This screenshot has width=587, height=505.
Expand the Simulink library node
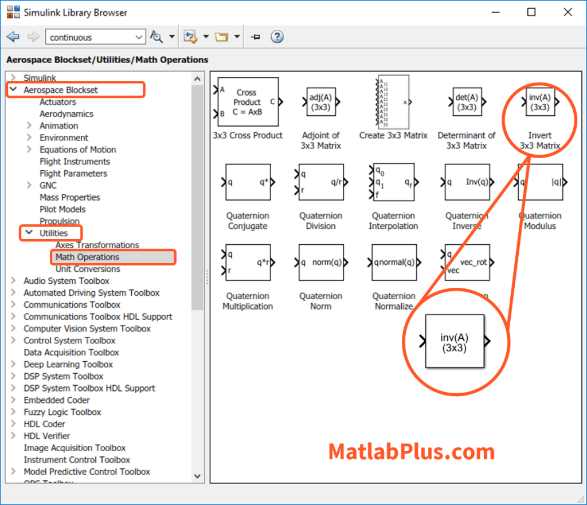point(14,77)
